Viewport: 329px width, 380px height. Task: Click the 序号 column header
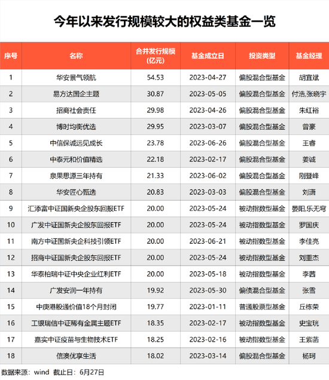11,56
